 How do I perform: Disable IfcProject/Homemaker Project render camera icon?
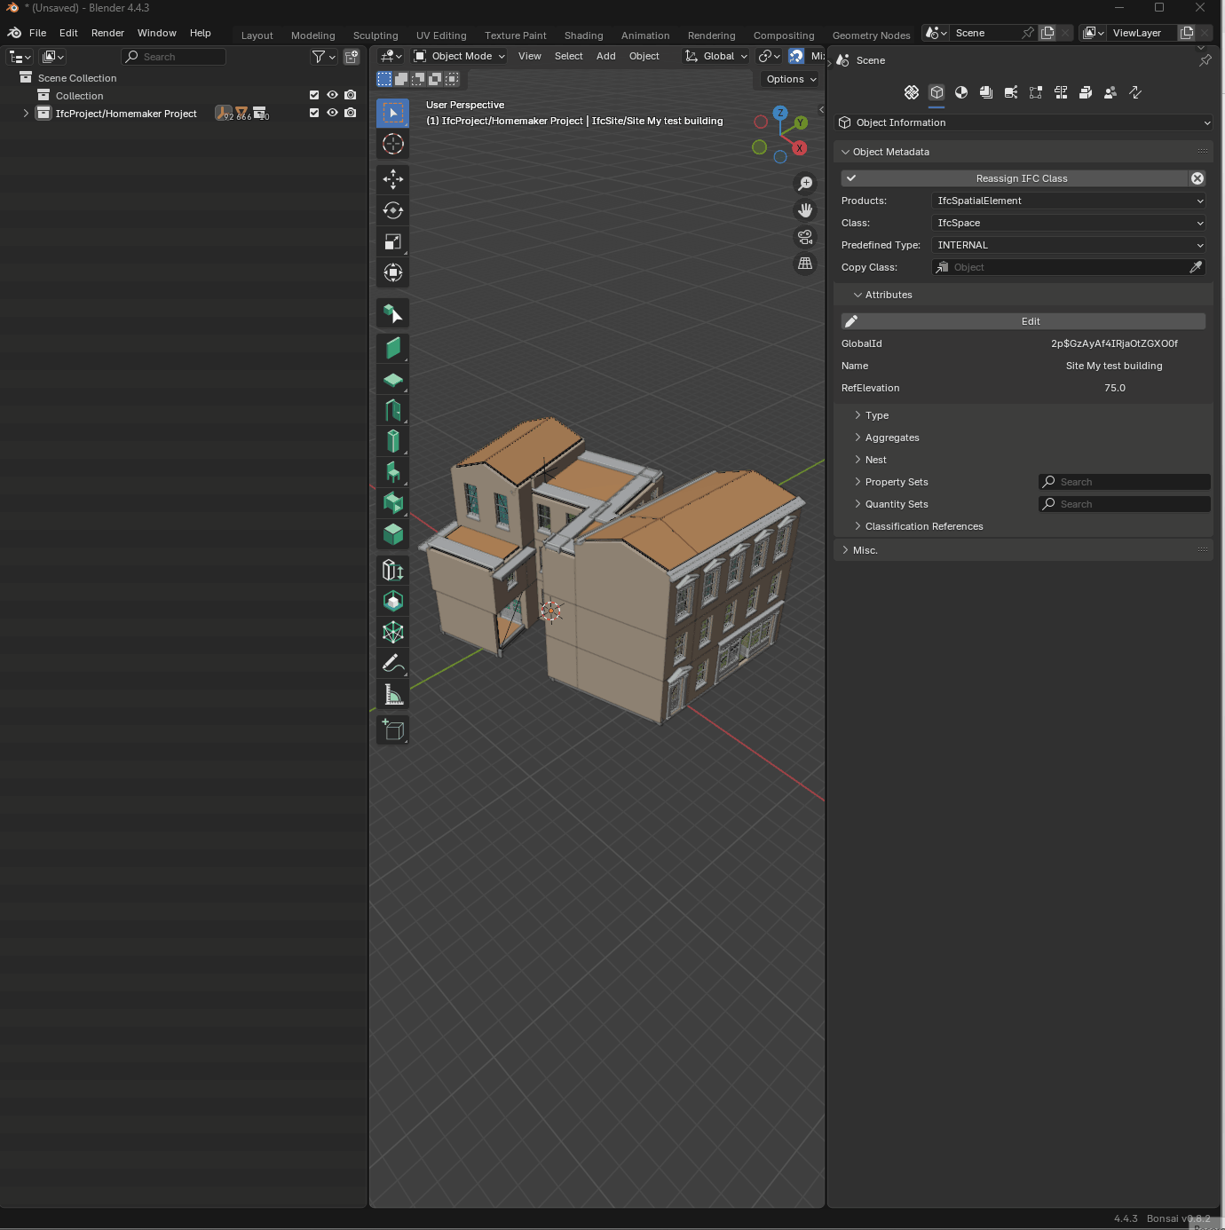351,113
